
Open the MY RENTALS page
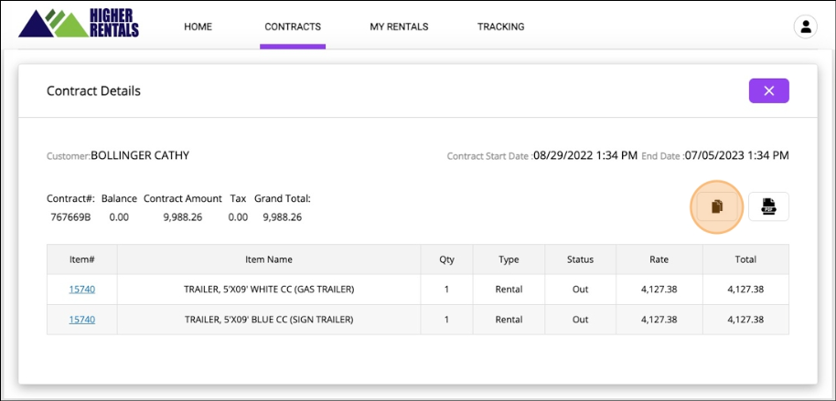click(x=399, y=27)
